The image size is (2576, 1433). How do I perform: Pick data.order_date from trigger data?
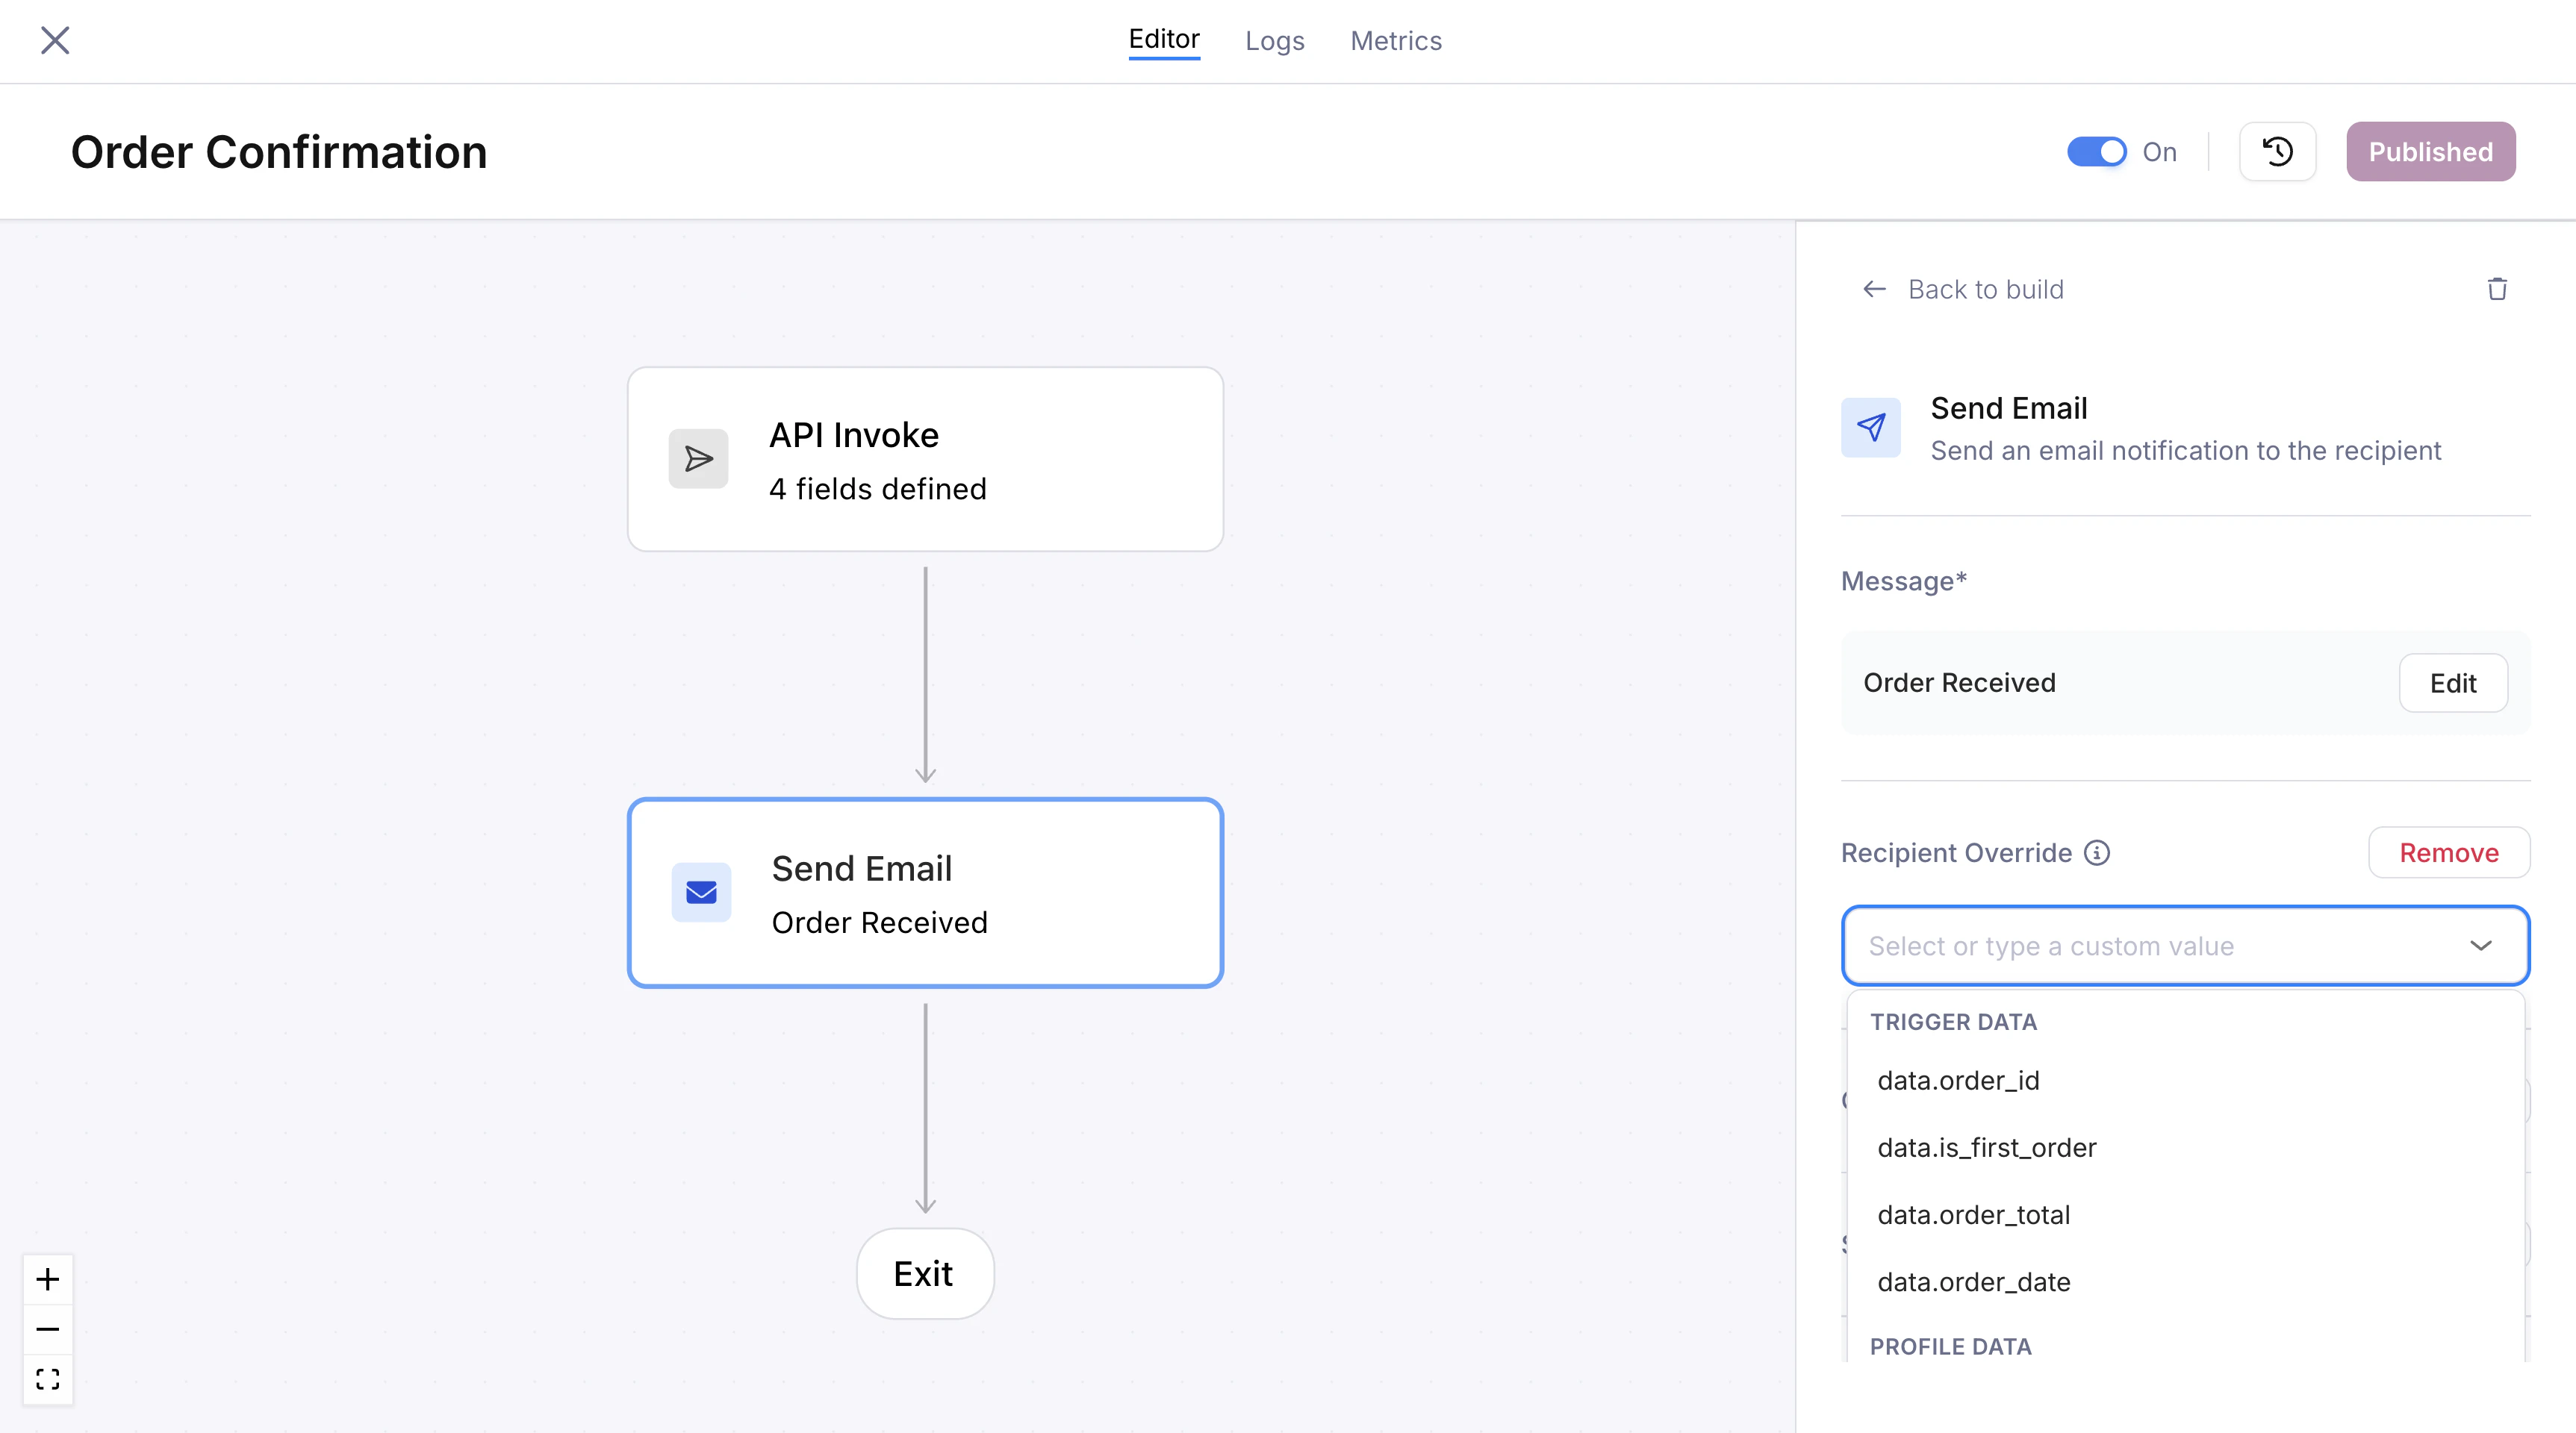(1973, 1282)
